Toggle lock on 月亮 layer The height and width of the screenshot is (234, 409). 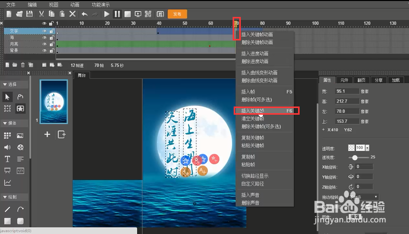tap(52, 44)
